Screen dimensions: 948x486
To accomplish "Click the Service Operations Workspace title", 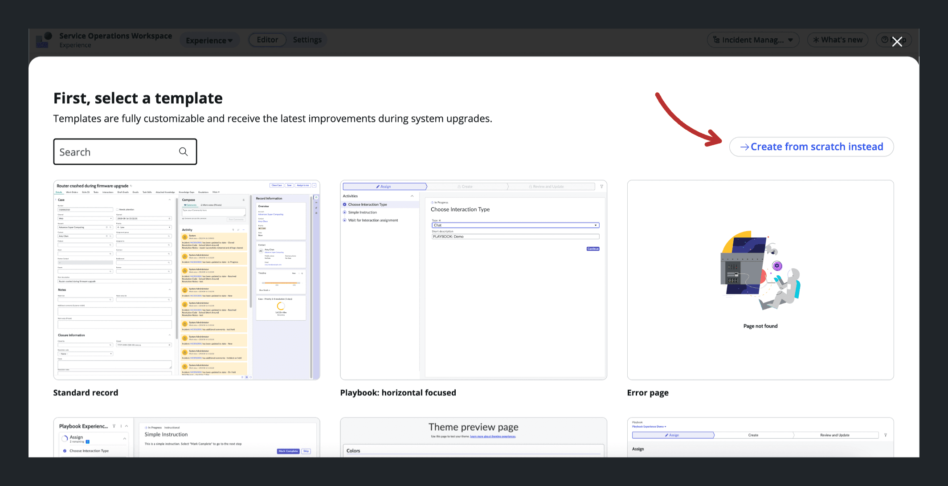I will [115, 36].
